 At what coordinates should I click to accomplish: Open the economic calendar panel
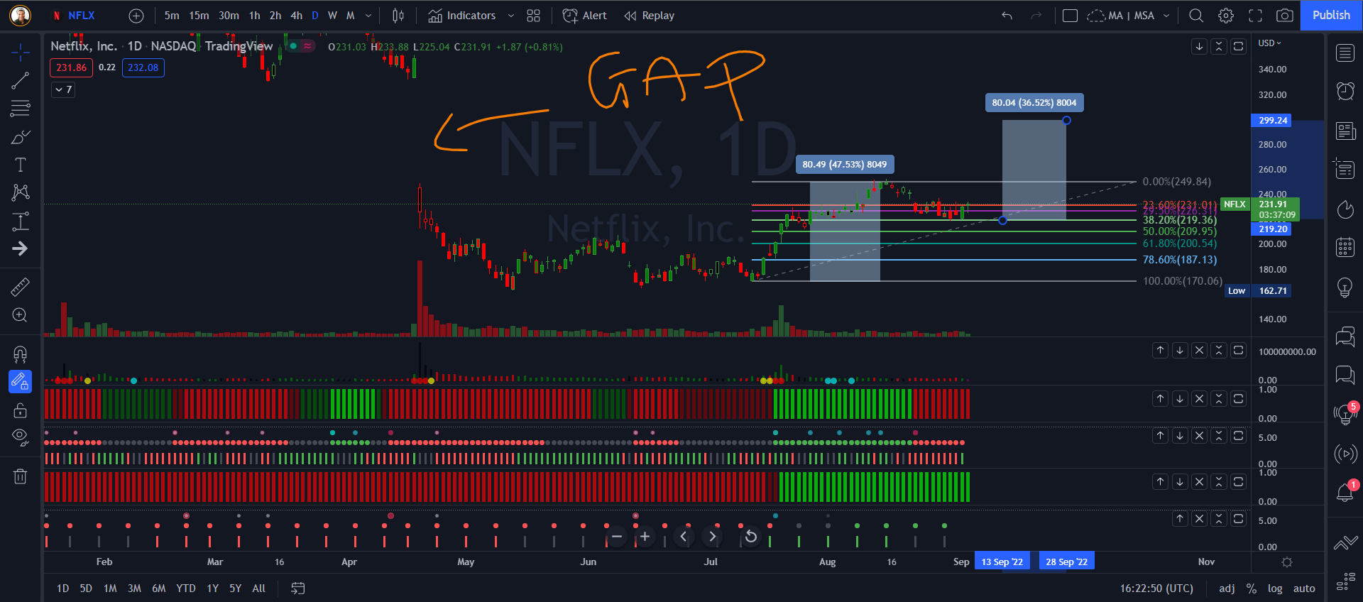pos(1345,247)
